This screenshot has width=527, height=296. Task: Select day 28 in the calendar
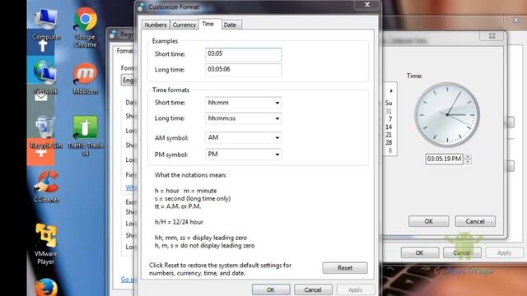[389, 142]
